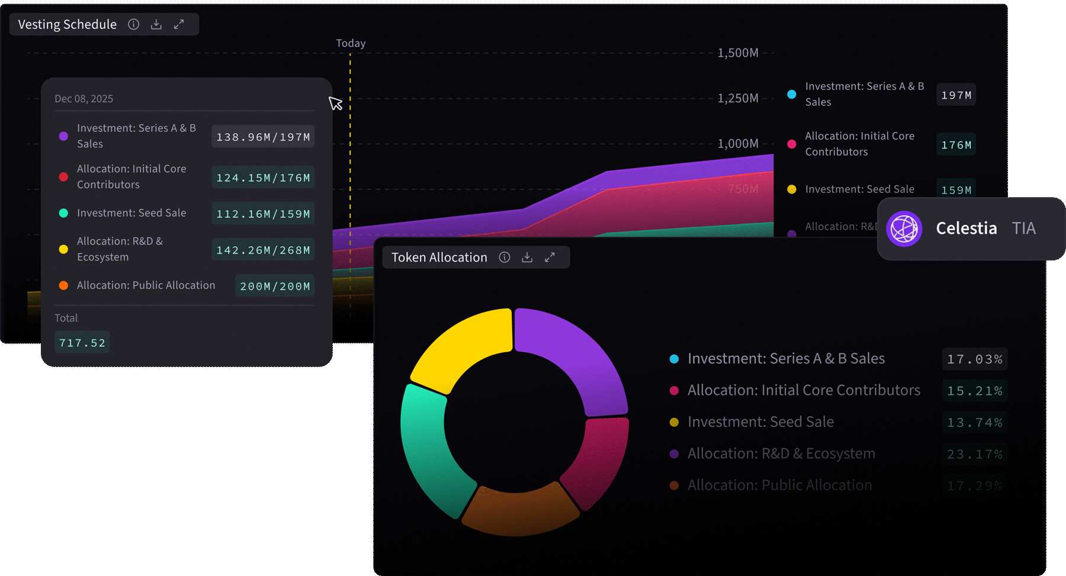The height and width of the screenshot is (576, 1066).
Task: Expand the partially hidden Allocation: R&D legend entry
Action: pyautogui.click(x=841, y=227)
